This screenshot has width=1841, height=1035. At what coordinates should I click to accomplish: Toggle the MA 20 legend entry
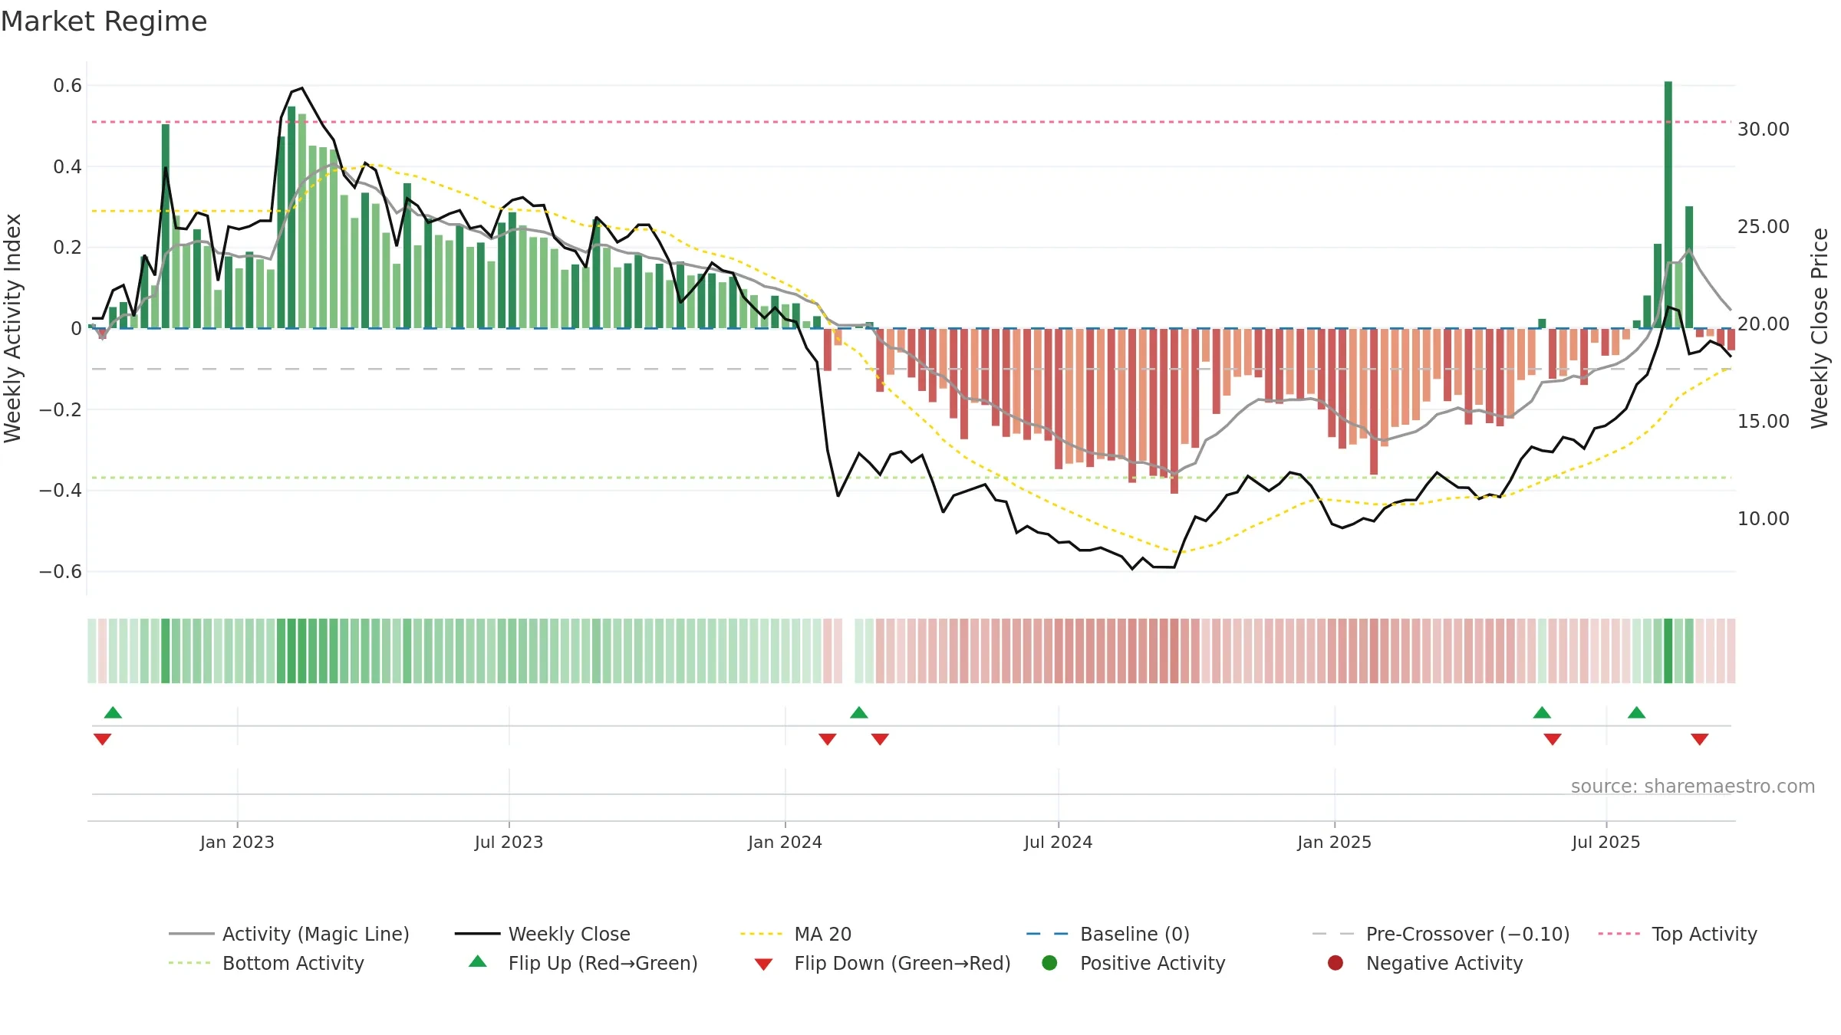(x=795, y=934)
